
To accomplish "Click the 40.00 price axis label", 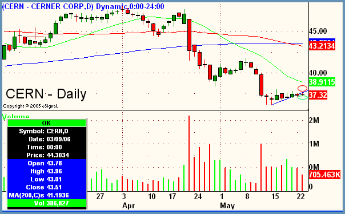I will click(318, 73).
